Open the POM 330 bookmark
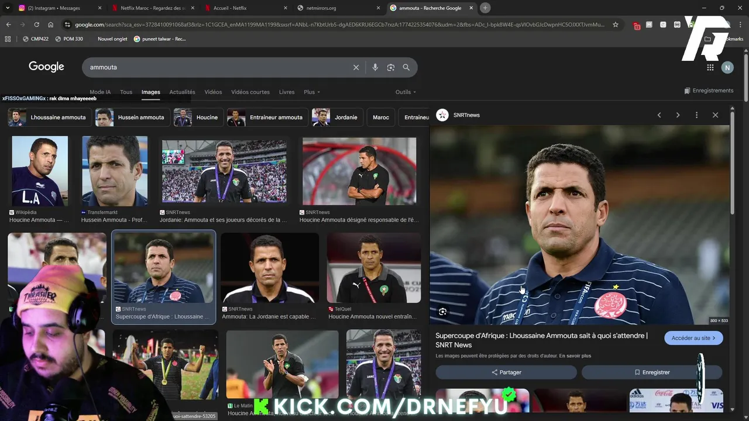This screenshot has height=421, width=749. click(x=69, y=39)
